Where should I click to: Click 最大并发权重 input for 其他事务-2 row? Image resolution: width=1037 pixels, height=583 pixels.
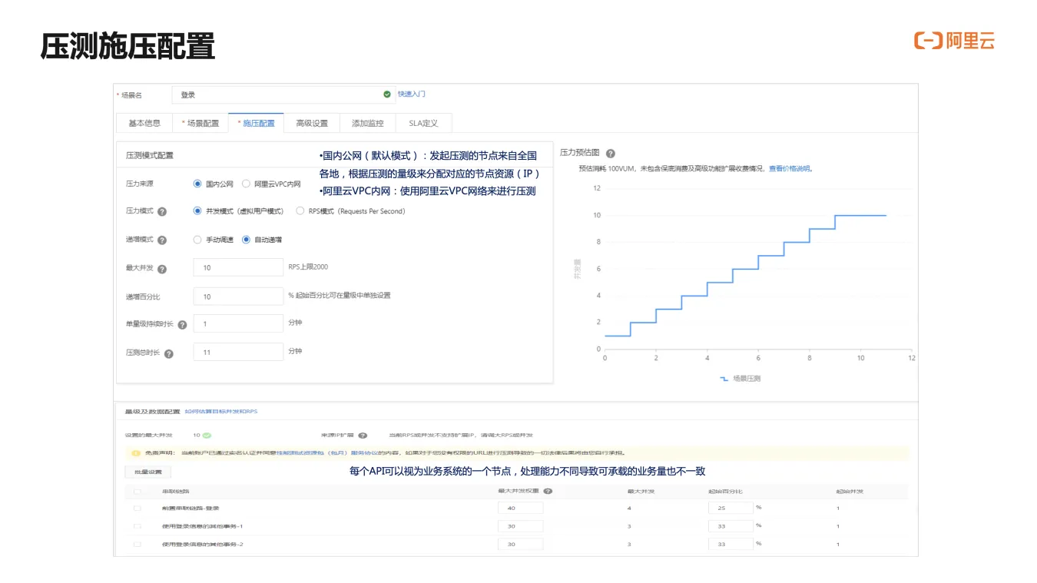[520, 544]
